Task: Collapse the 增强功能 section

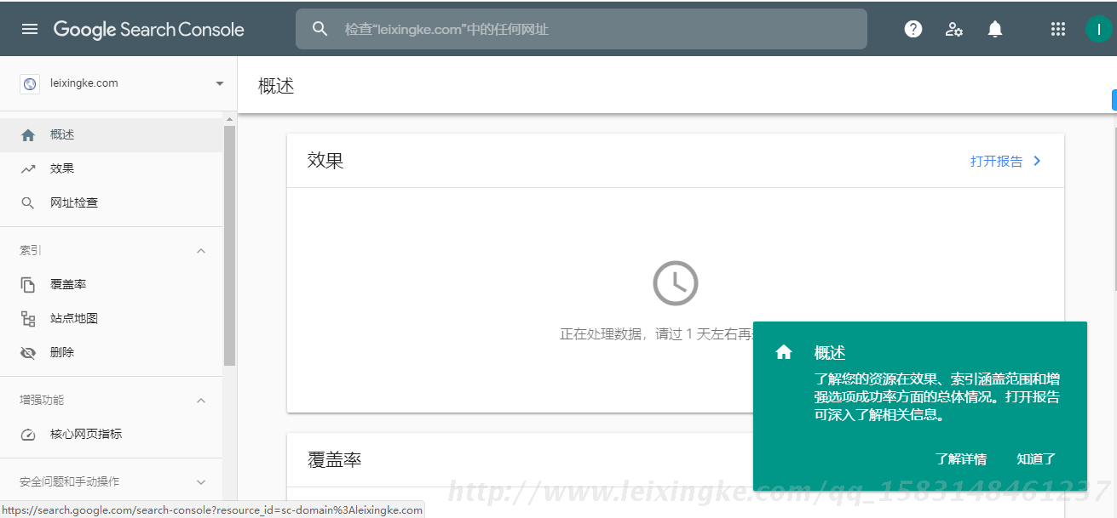Action: [x=201, y=400]
